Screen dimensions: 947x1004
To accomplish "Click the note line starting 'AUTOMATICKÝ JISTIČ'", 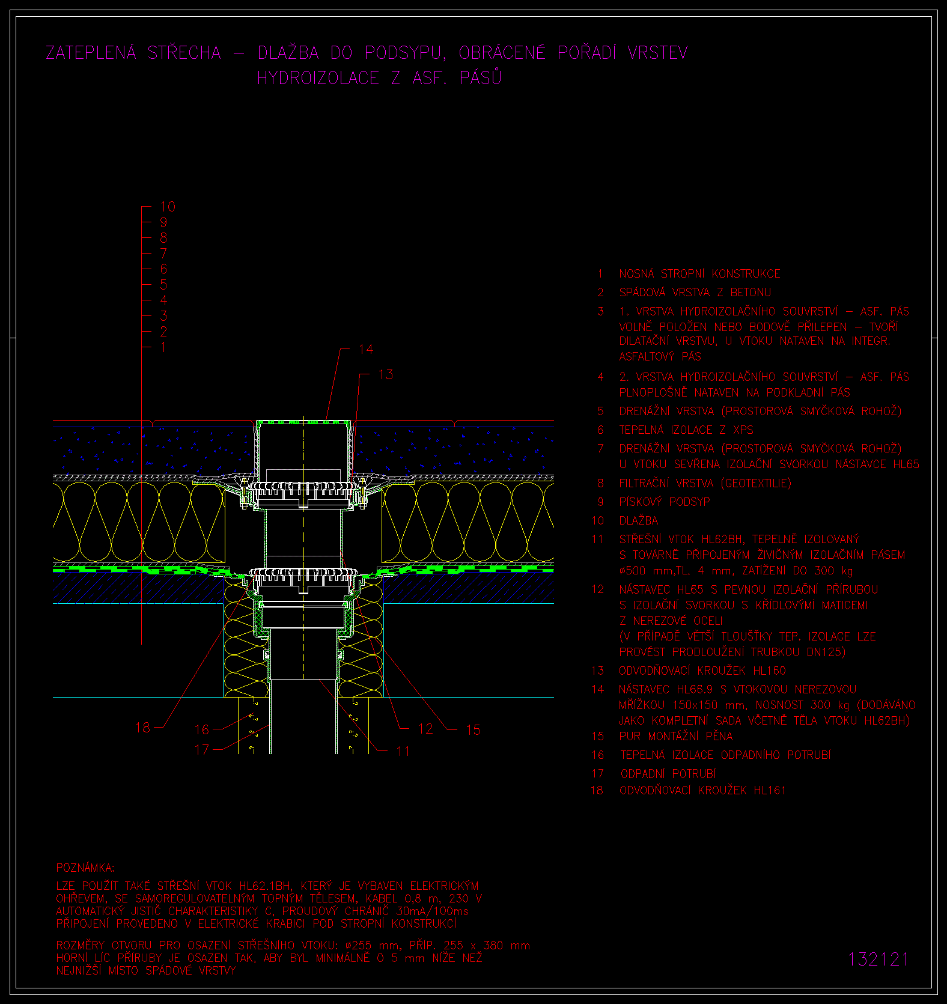I will pos(262,911).
